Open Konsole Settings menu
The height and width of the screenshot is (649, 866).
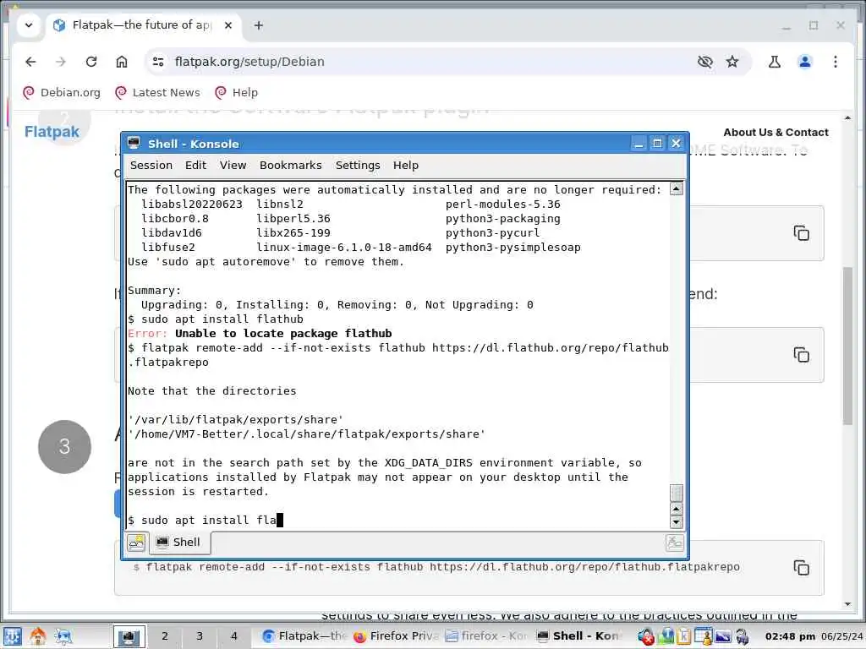click(358, 166)
